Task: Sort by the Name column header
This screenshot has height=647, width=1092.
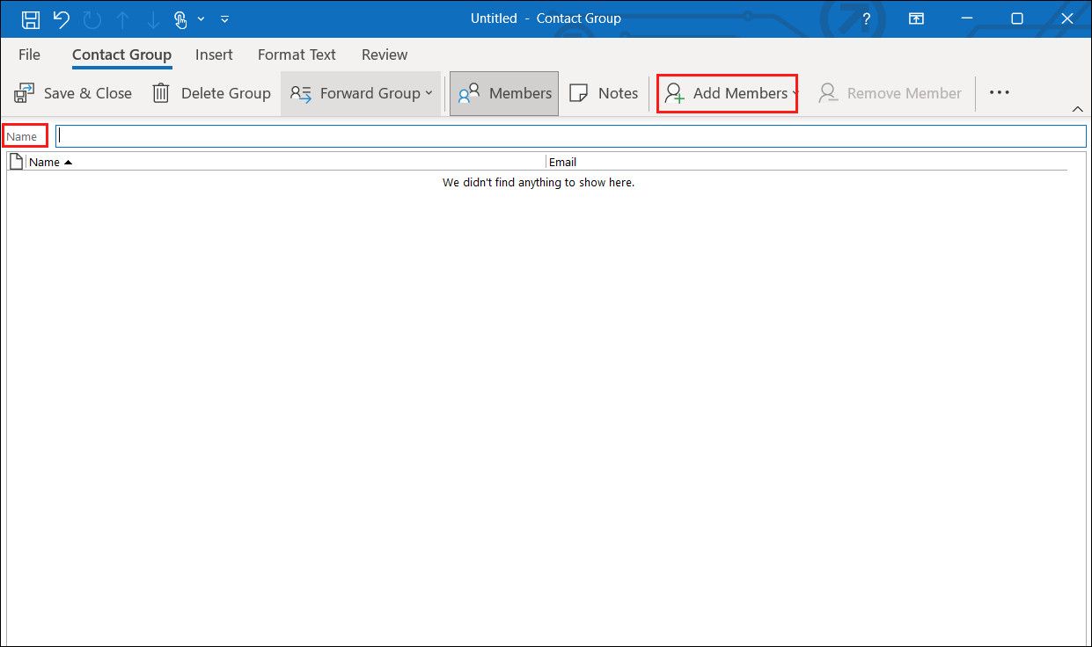Action: 285,162
